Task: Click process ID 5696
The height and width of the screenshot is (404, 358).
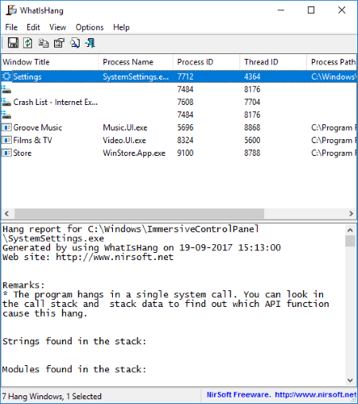Action: pos(185,127)
